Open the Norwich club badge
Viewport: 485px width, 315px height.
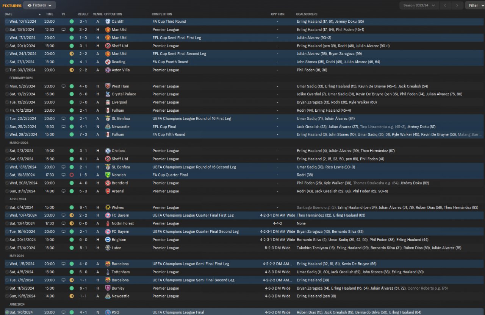tap(108, 175)
